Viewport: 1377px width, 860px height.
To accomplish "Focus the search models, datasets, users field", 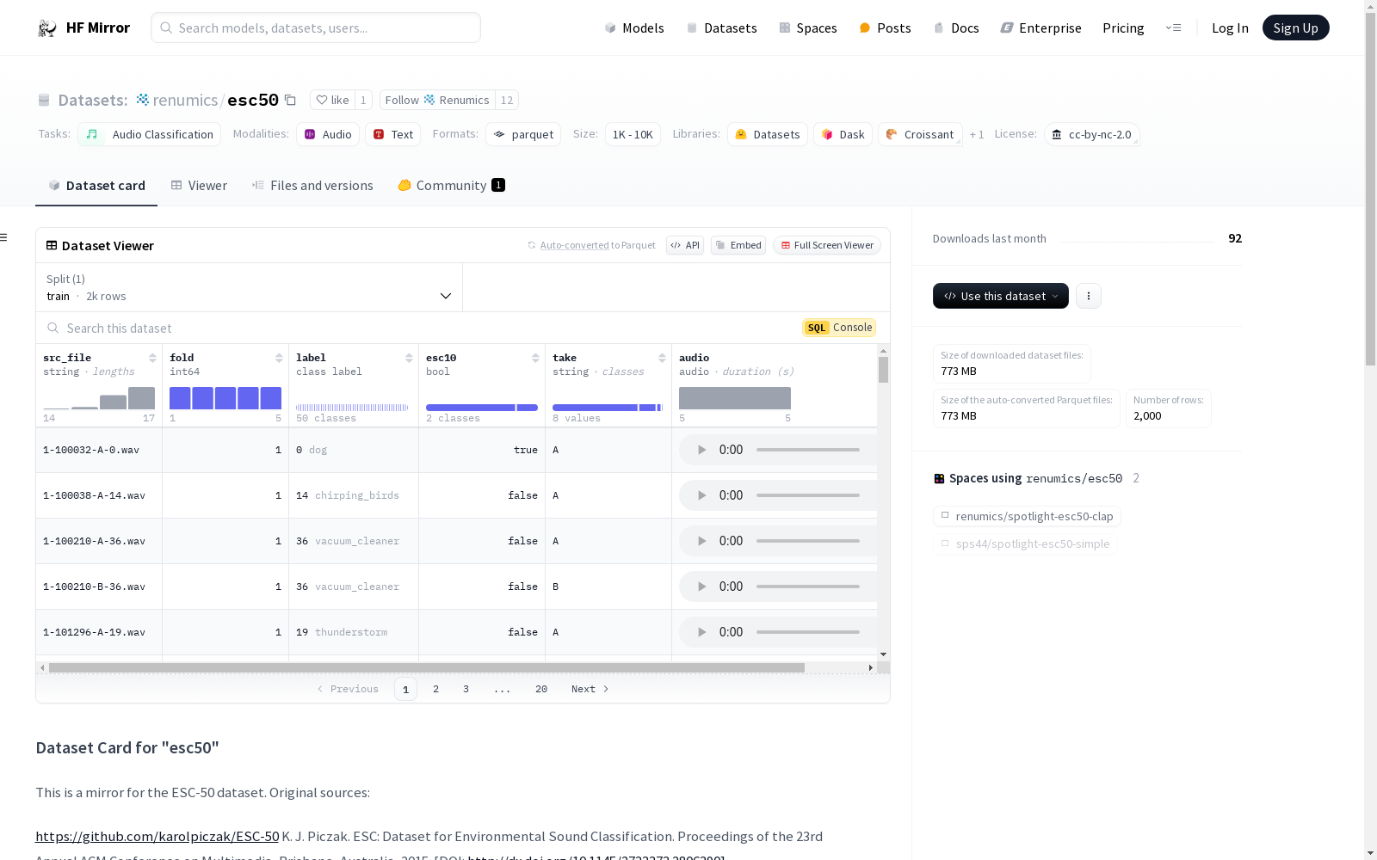I will point(316,28).
